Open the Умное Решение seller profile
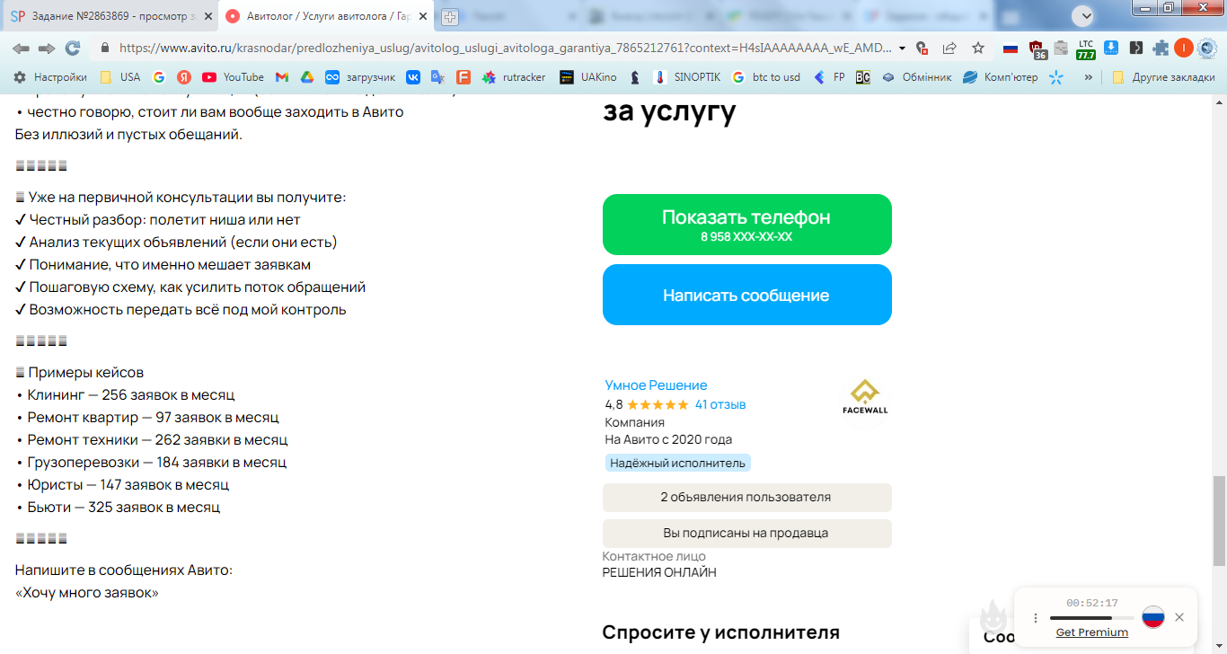The height and width of the screenshot is (654, 1227). click(656, 385)
